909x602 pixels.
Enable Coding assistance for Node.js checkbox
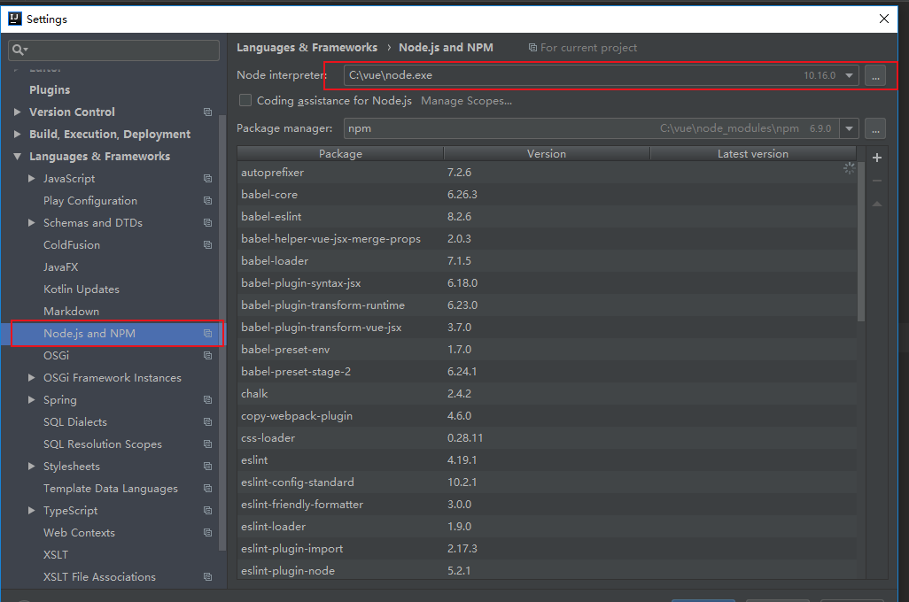click(x=245, y=100)
